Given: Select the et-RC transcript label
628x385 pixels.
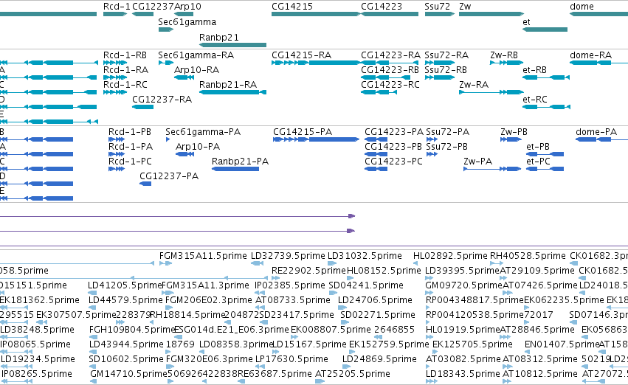Looking at the screenshot, I should (x=535, y=100).
